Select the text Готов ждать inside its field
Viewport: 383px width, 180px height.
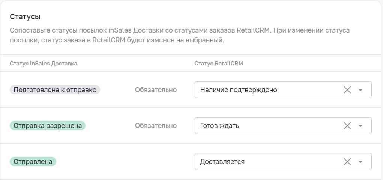point(219,126)
